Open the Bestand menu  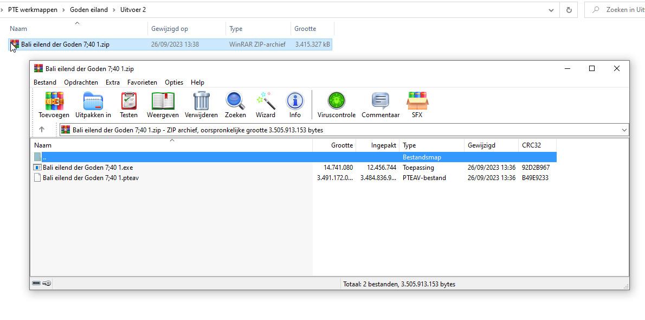pos(45,82)
